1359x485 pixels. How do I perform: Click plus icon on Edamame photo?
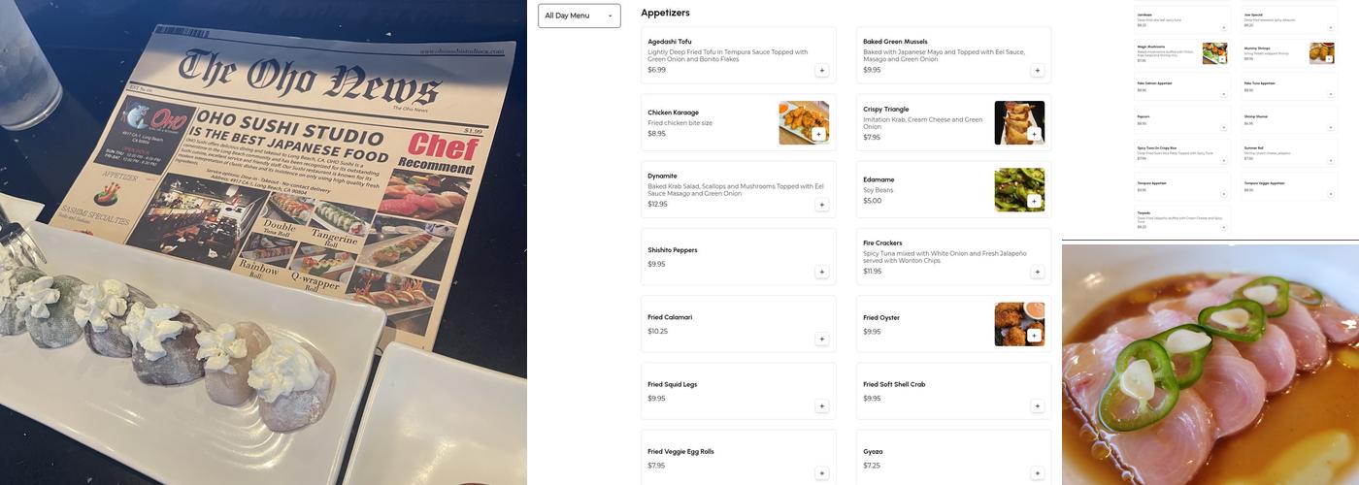(x=1034, y=201)
